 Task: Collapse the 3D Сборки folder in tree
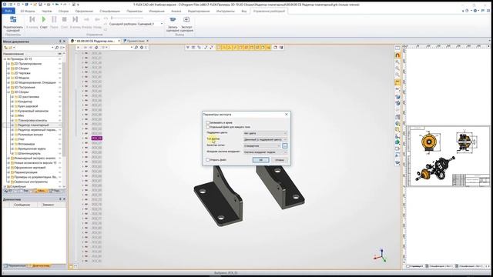coord(8,92)
